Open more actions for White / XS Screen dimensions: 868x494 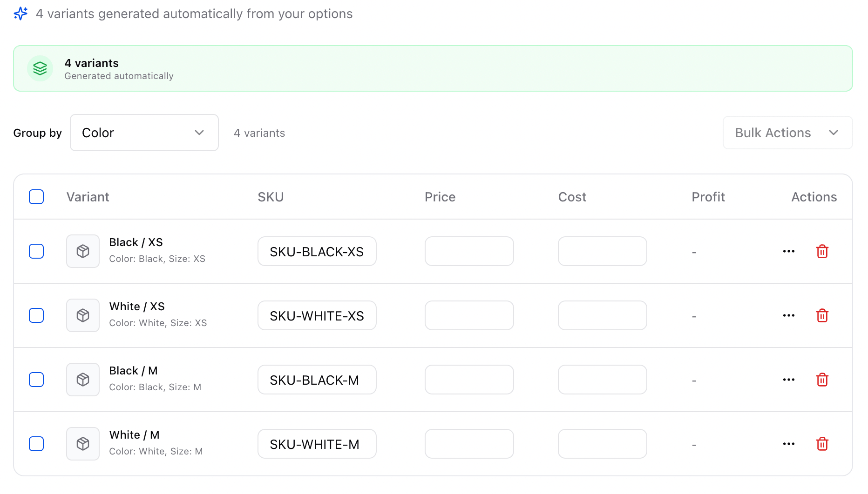(789, 315)
